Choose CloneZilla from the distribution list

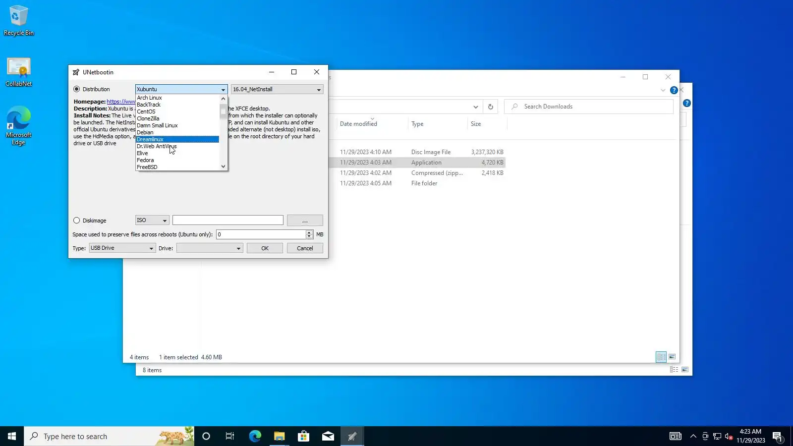[177, 118]
